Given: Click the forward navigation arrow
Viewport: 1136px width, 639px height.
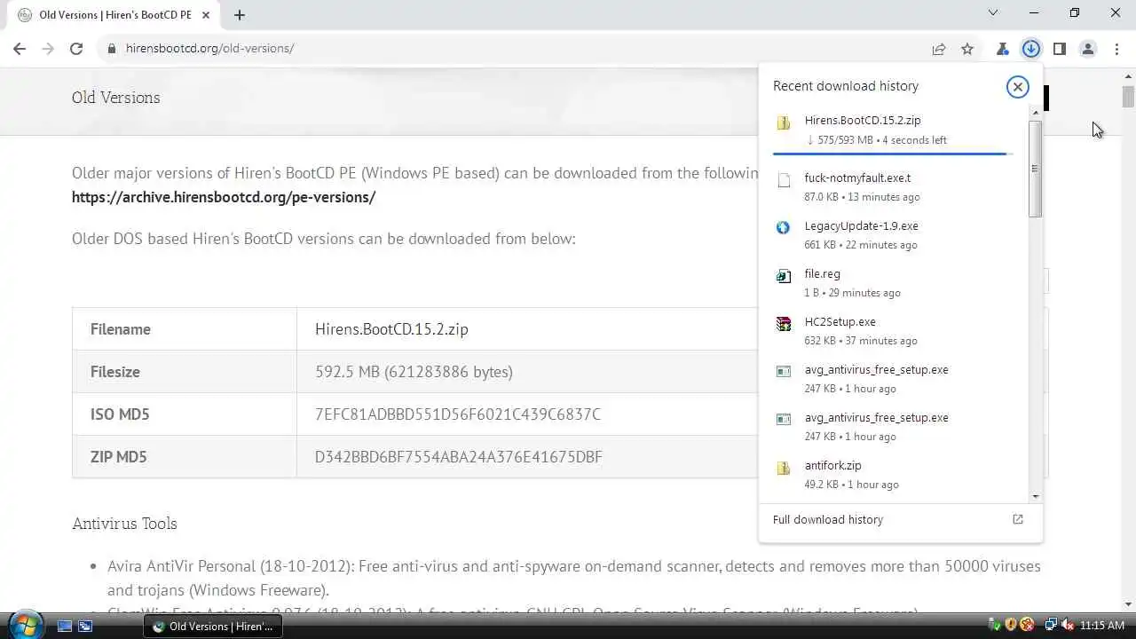Looking at the screenshot, I should pyautogui.click(x=48, y=49).
